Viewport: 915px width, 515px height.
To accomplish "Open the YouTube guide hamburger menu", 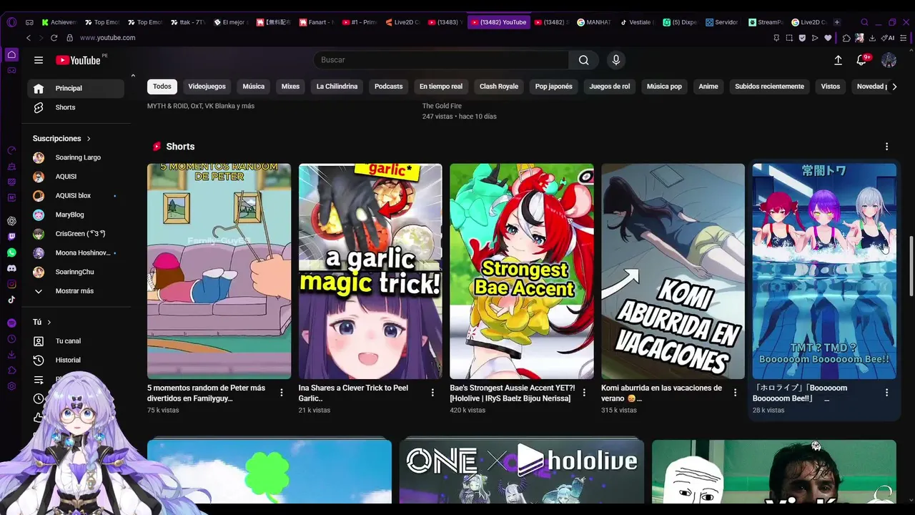I will coord(39,60).
